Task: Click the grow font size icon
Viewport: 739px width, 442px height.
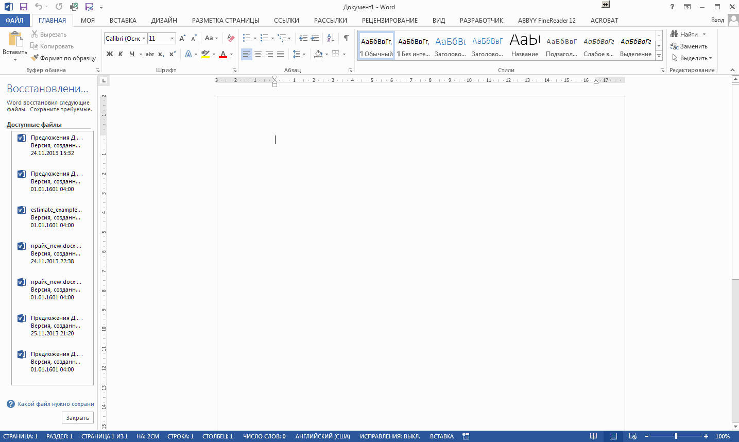Action: [x=182, y=38]
